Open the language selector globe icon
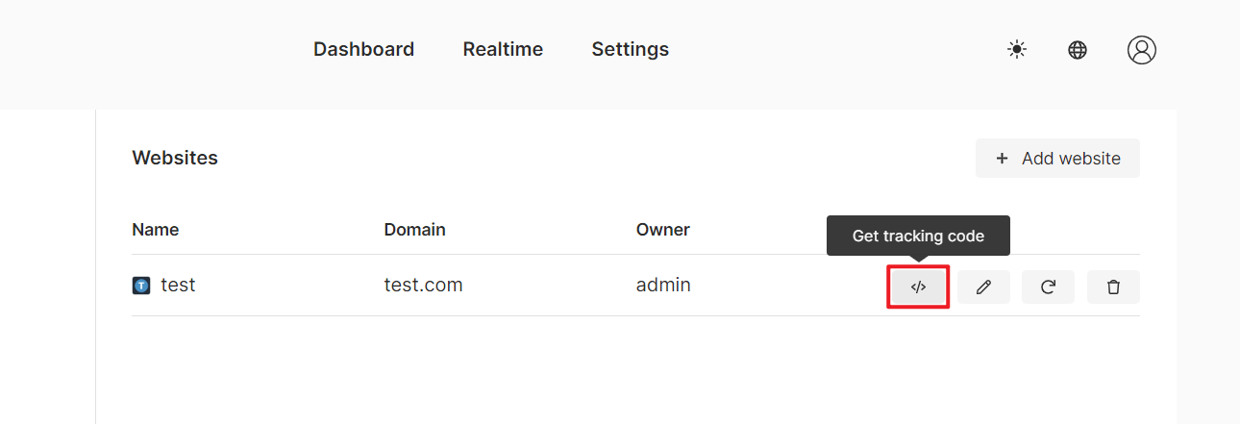Screen dimensions: 1240x424 point(1078,50)
